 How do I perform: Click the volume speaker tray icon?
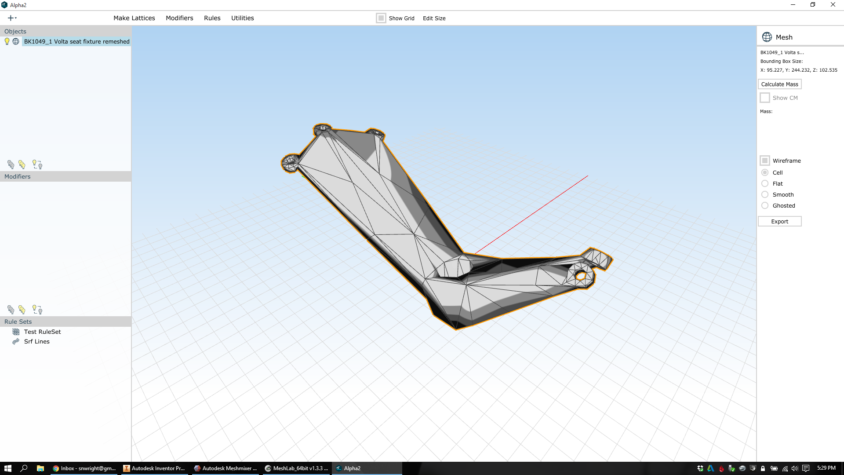pos(795,468)
